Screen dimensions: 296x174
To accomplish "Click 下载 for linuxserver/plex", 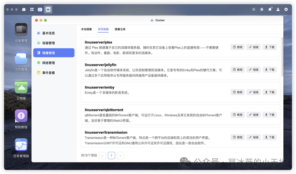I will point(270,47).
